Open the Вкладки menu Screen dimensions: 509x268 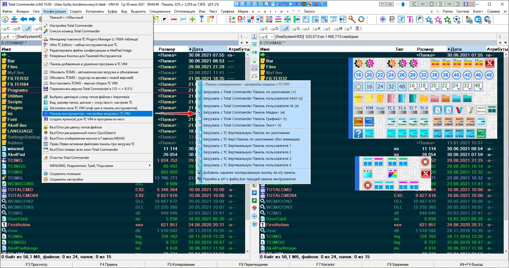[23, 11]
